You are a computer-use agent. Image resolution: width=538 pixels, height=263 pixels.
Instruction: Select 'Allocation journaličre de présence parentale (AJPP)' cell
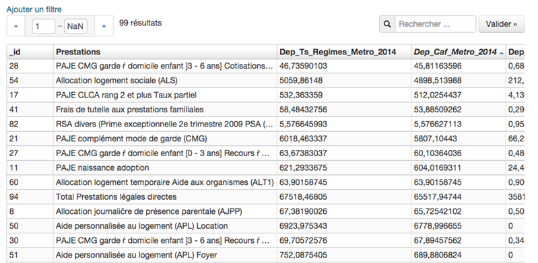(165, 212)
